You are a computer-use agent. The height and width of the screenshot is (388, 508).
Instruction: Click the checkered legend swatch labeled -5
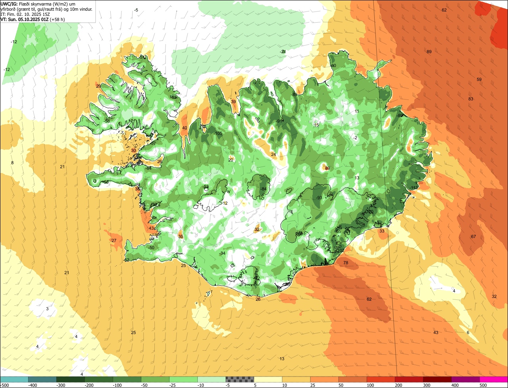[x=240, y=379]
